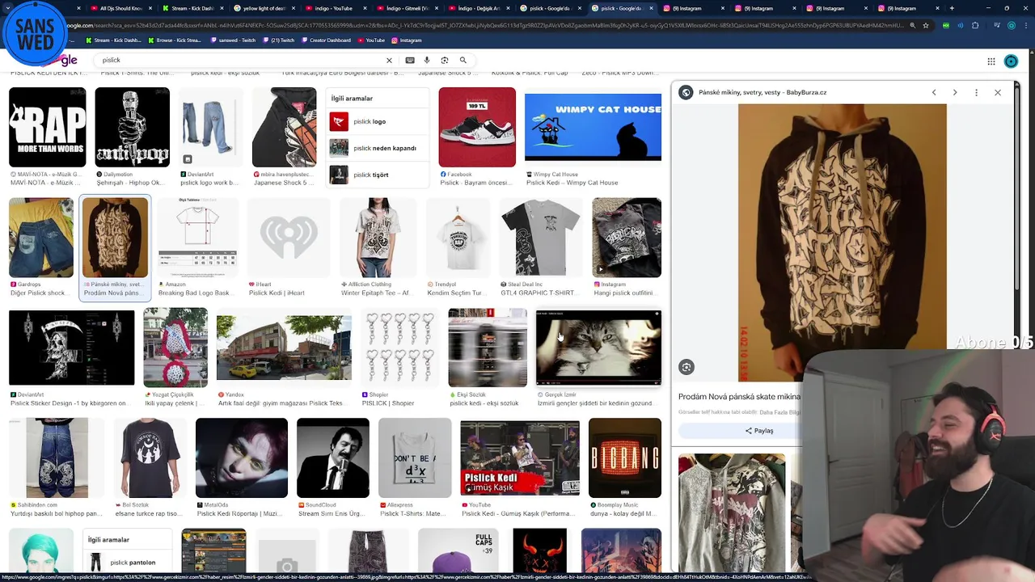
Task: Select related search 'pislick logo'
Action: [377, 121]
